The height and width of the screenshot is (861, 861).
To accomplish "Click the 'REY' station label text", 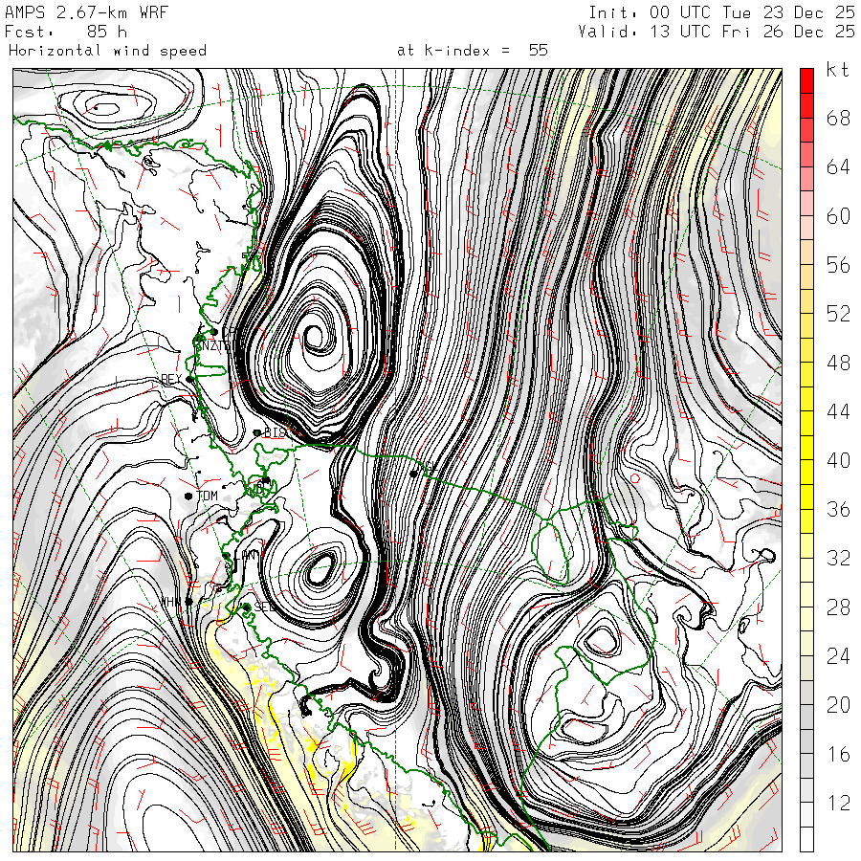I will [171, 379].
